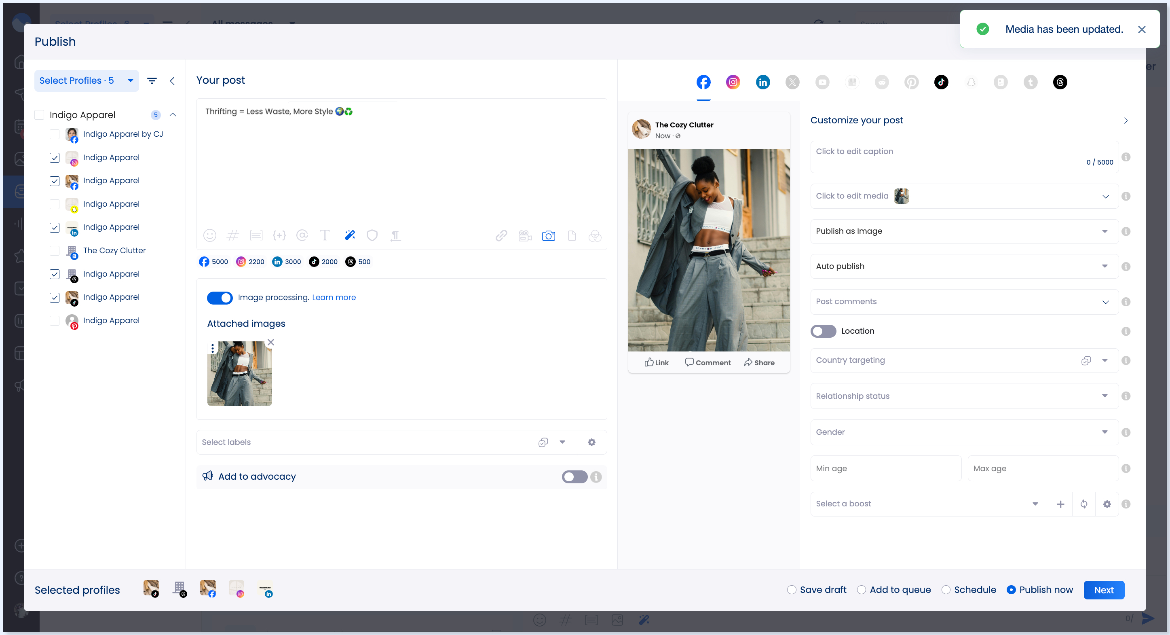Click Share in the Facebook preview
This screenshot has height=635, width=1170.
[759, 362]
